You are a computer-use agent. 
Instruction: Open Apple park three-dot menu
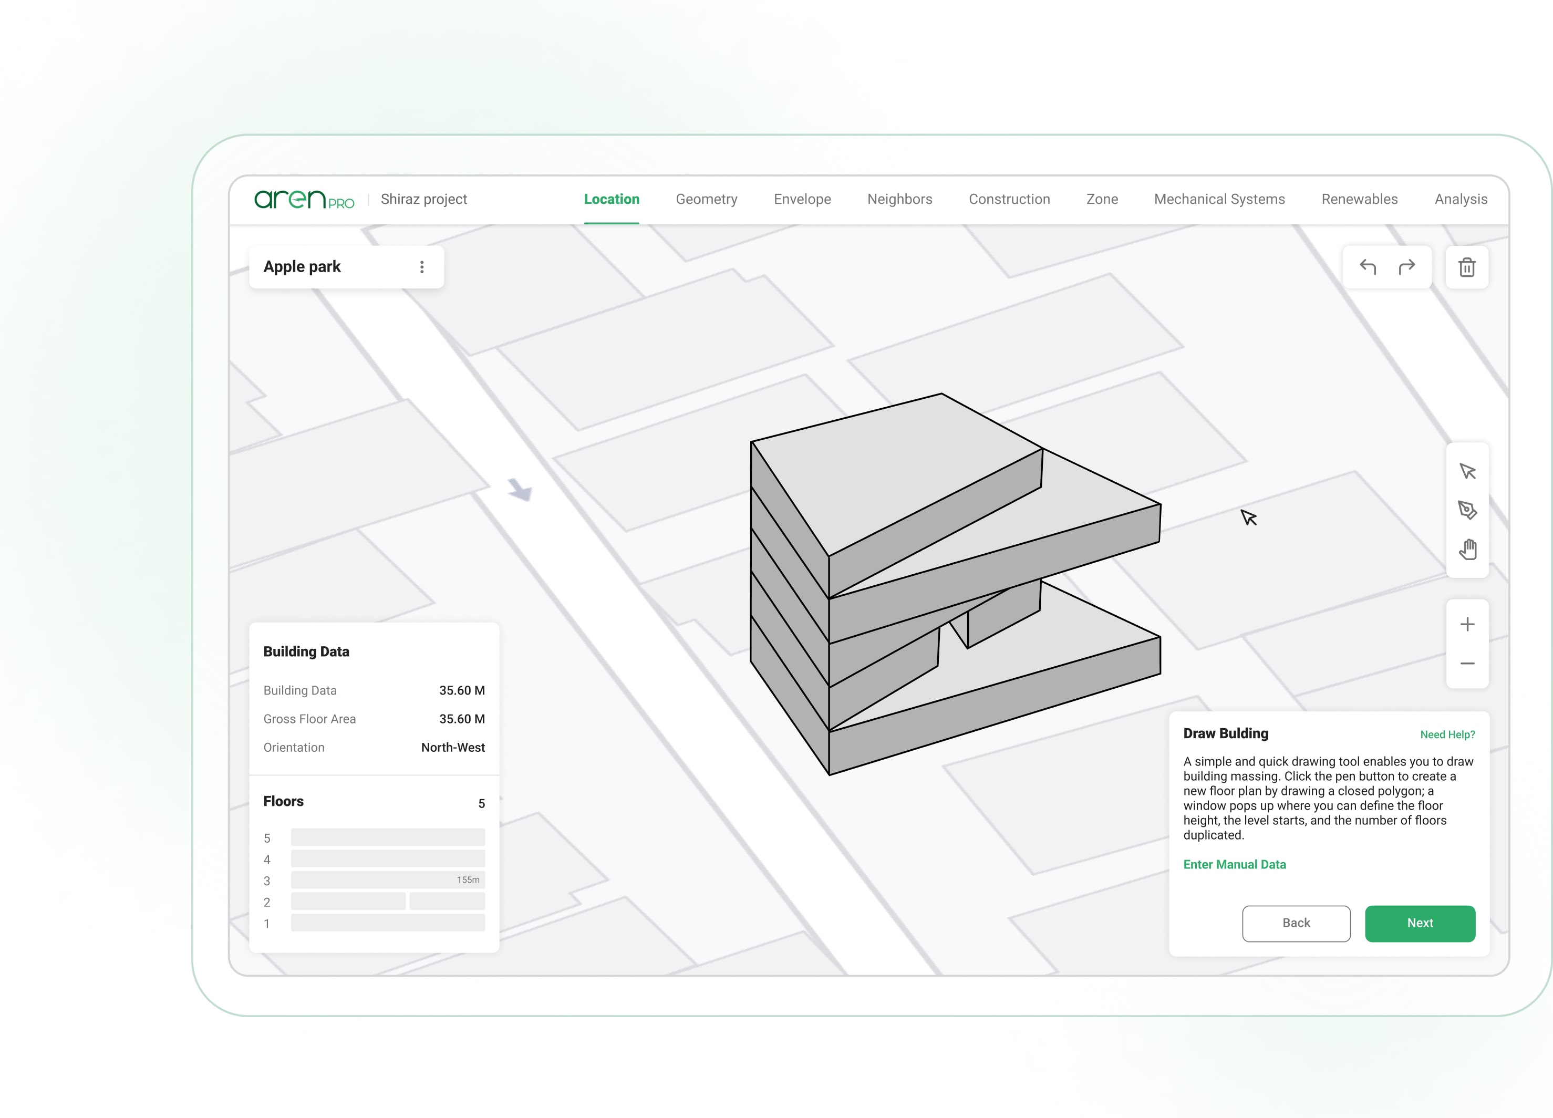click(x=422, y=267)
